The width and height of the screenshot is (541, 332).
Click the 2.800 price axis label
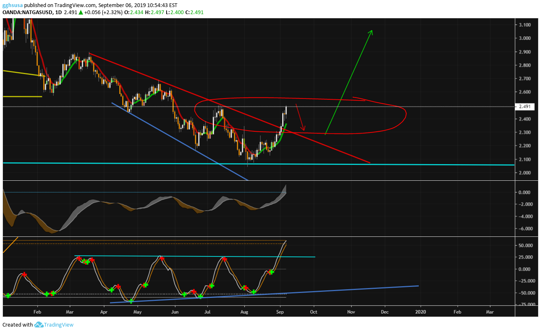[525, 65]
